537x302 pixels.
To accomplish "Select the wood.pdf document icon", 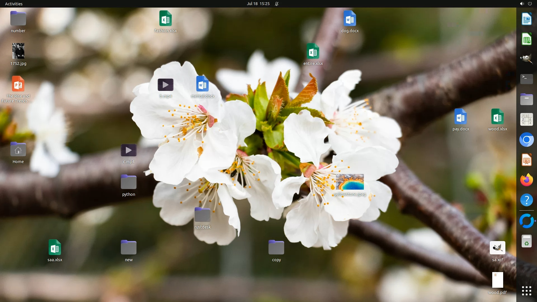I will 497,280.
